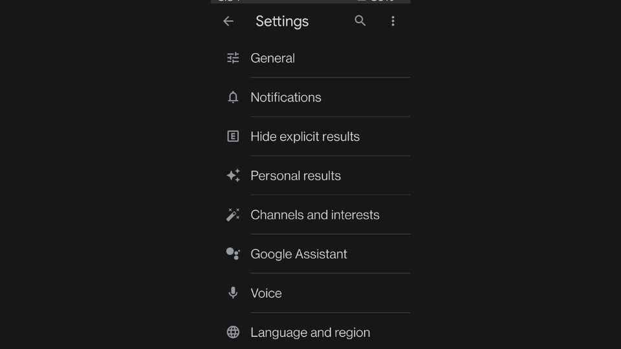Select Google Assistant settings
The width and height of the screenshot is (621, 349).
pos(311,254)
